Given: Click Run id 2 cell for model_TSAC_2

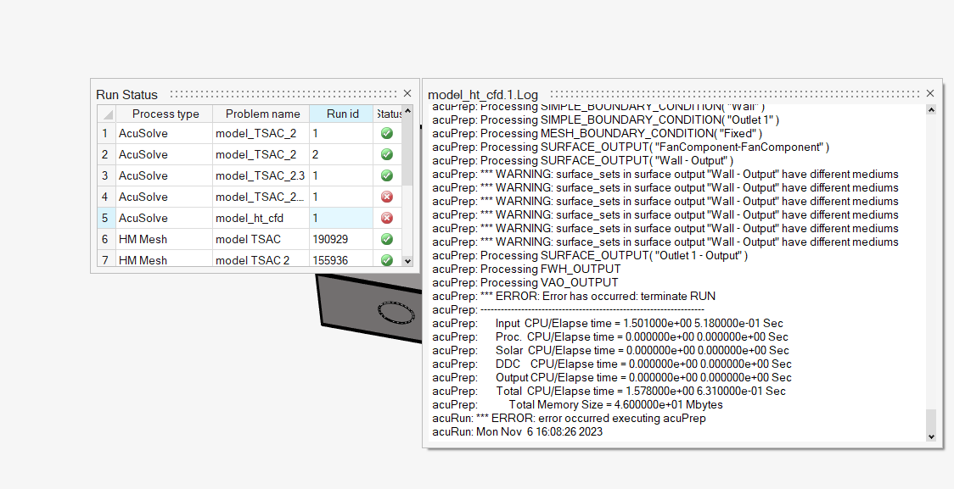Looking at the screenshot, I should tap(341, 154).
